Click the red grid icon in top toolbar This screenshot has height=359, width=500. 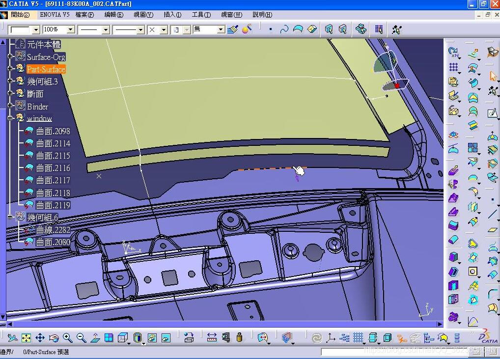pyautogui.click(x=379, y=29)
